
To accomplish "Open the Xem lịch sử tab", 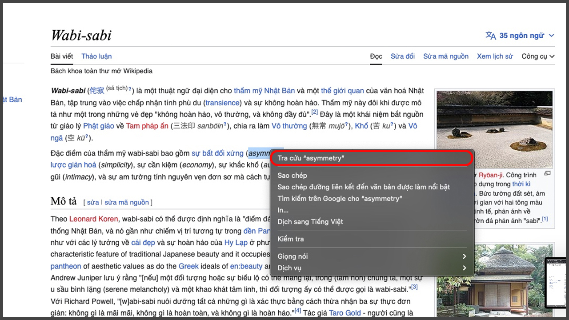I will pyautogui.click(x=495, y=56).
